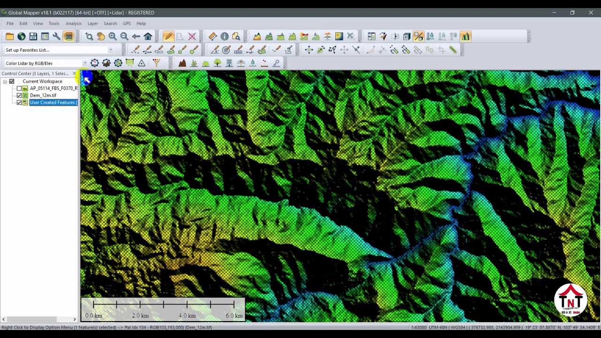
Task: Open the Analysis menu
Action: pyautogui.click(x=73, y=23)
